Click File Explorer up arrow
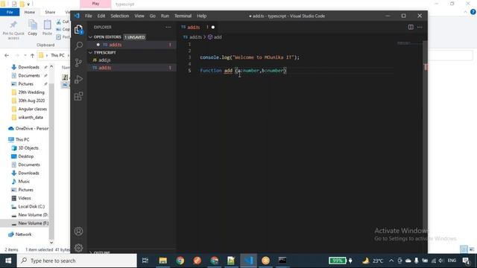Screen dimensions: 477x268 click(x=32, y=55)
